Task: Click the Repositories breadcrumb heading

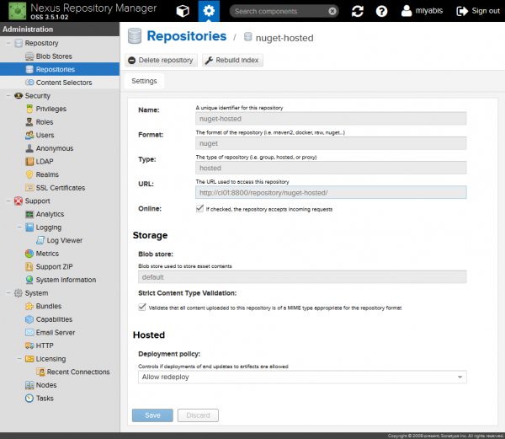Action: click(x=187, y=36)
